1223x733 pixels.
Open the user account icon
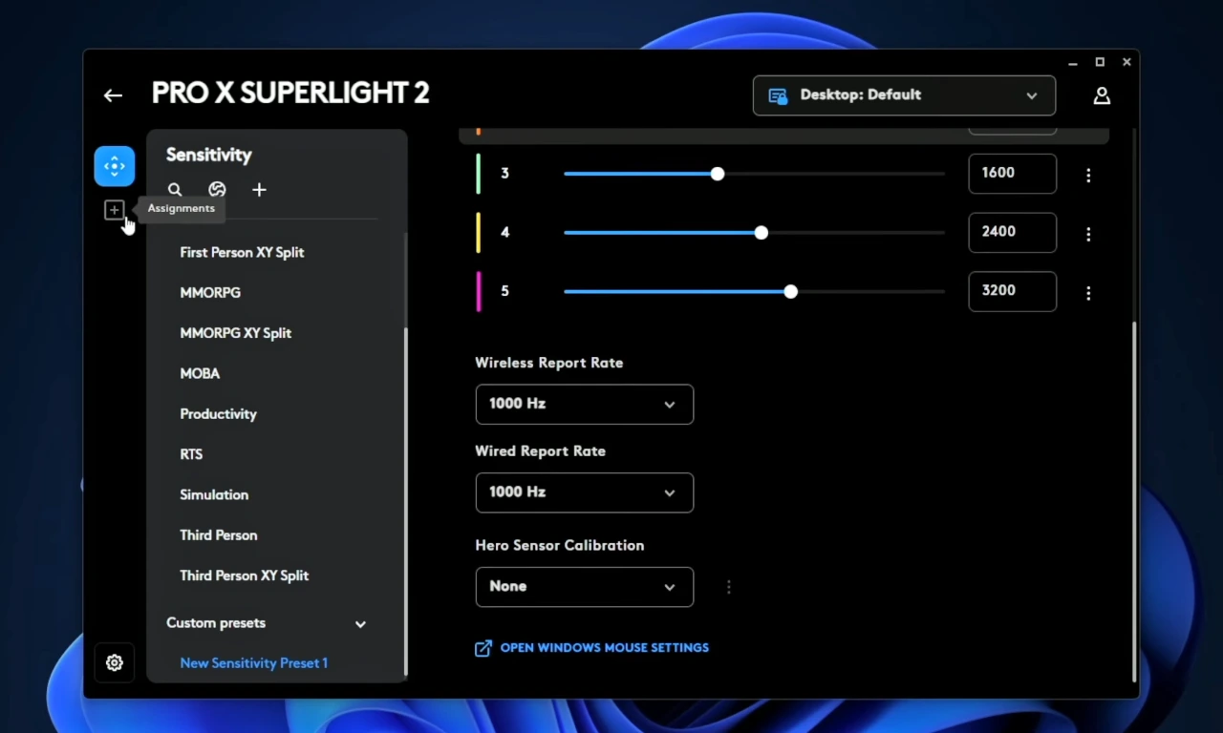(1102, 95)
